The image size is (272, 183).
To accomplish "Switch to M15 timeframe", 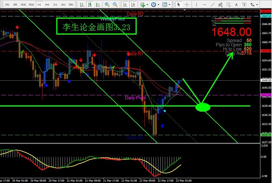I will 23,5.
